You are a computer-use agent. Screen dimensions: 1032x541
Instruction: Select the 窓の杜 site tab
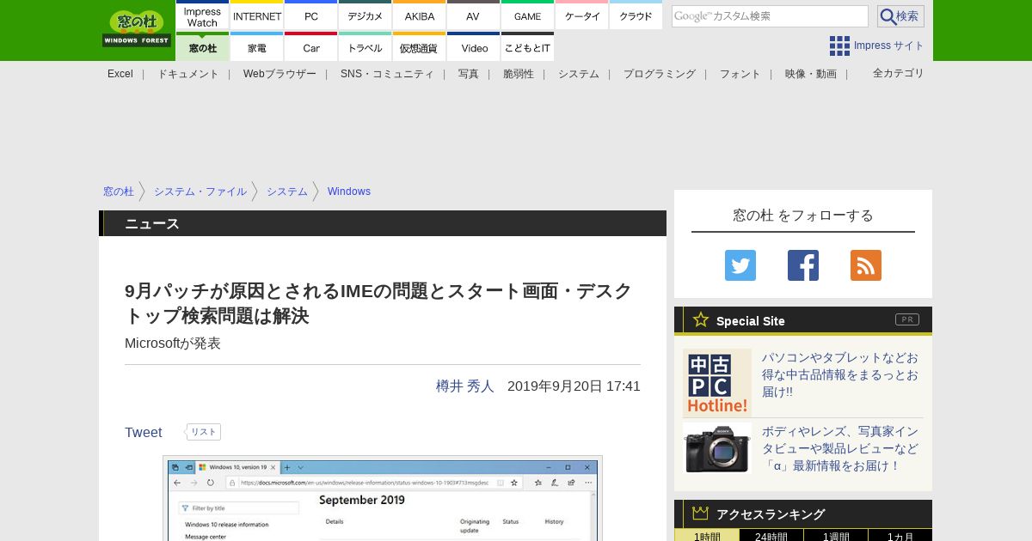click(202, 47)
